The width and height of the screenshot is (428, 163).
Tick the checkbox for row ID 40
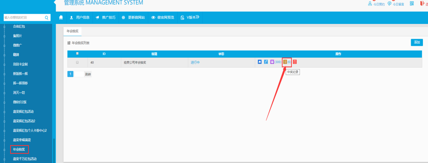[x=77, y=62]
